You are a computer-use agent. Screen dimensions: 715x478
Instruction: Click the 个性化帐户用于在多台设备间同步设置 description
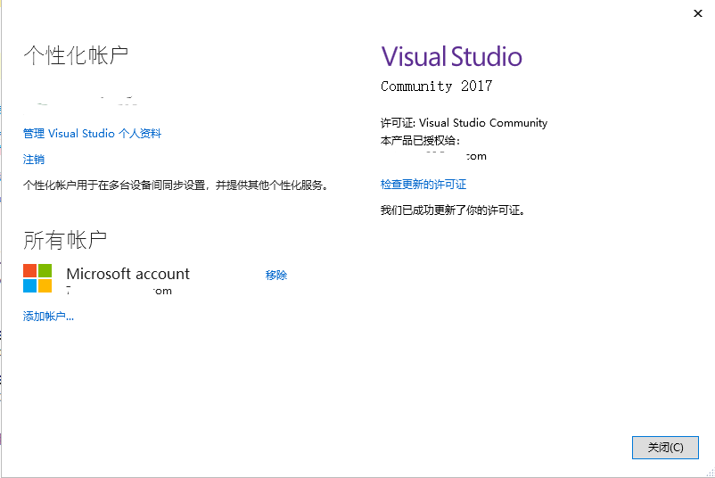coord(176,185)
